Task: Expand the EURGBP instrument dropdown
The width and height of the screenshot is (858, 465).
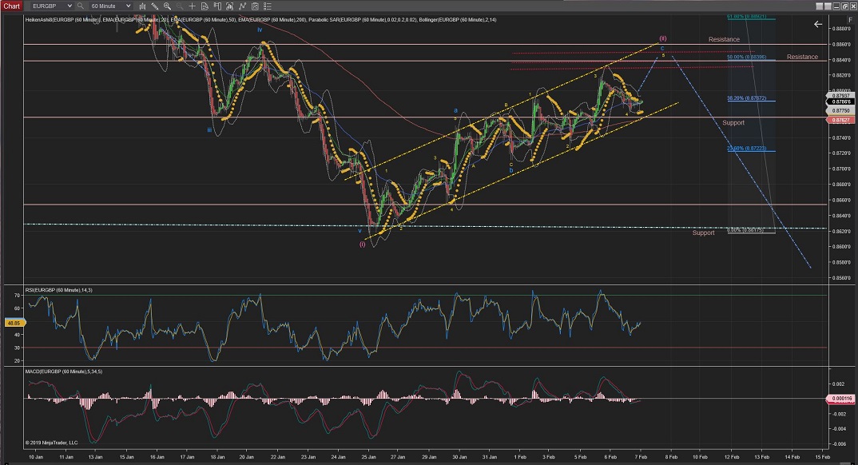Action: tap(70, 6)
